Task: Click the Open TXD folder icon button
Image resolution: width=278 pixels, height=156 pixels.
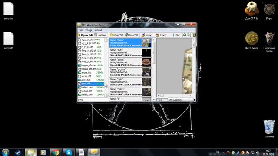Action: (117, 35)
